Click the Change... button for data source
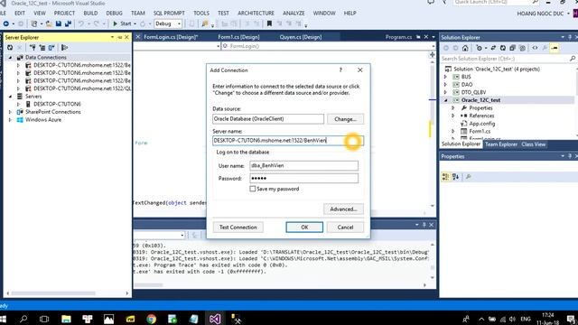 tap(345, 119)
